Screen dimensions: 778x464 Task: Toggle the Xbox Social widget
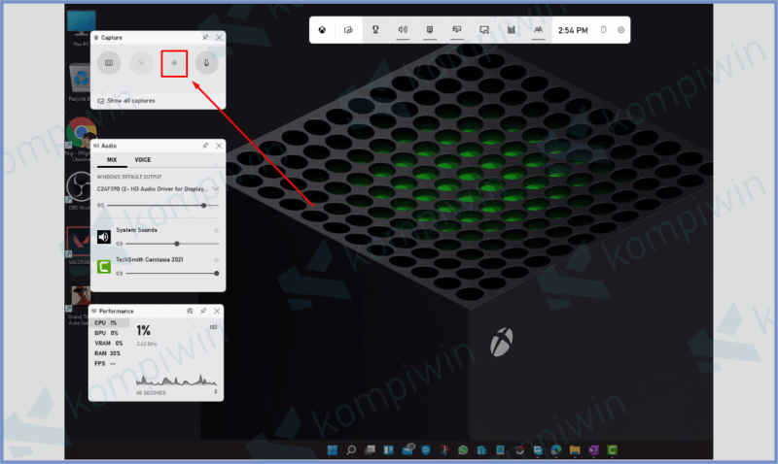coord(539,30)
